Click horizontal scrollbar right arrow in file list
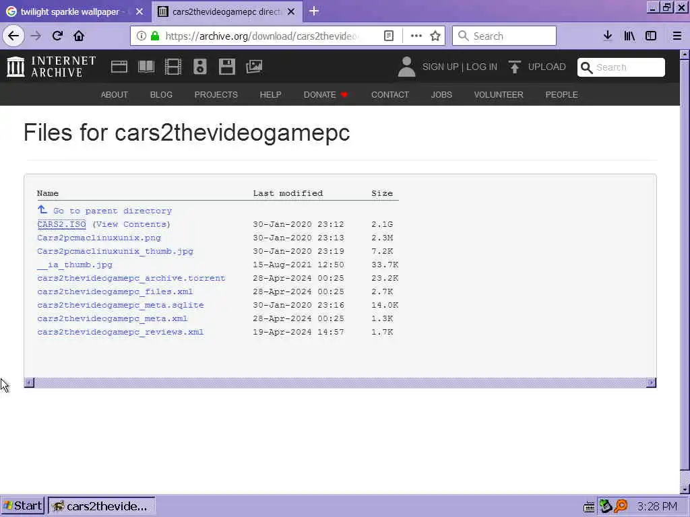Image resolution: width=690 pixels, height=517 pixels. [651, 382]
